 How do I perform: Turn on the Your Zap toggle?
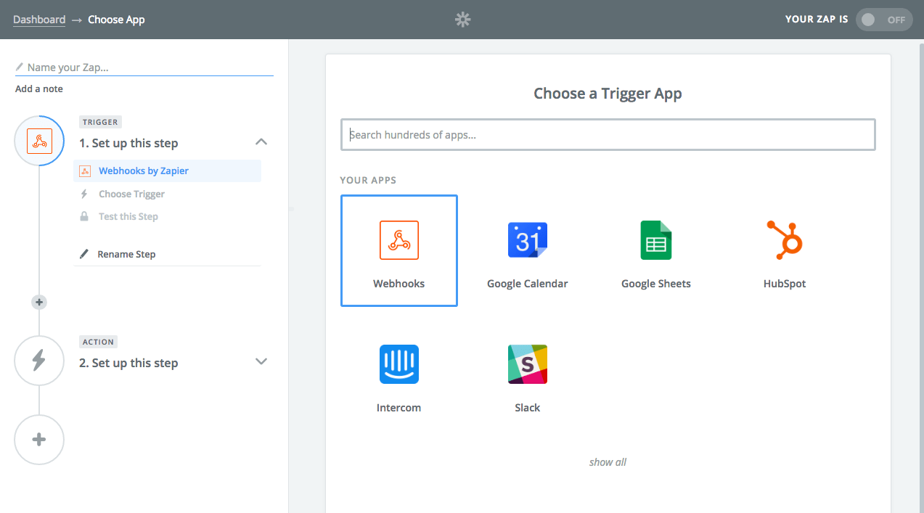[883, 20]
